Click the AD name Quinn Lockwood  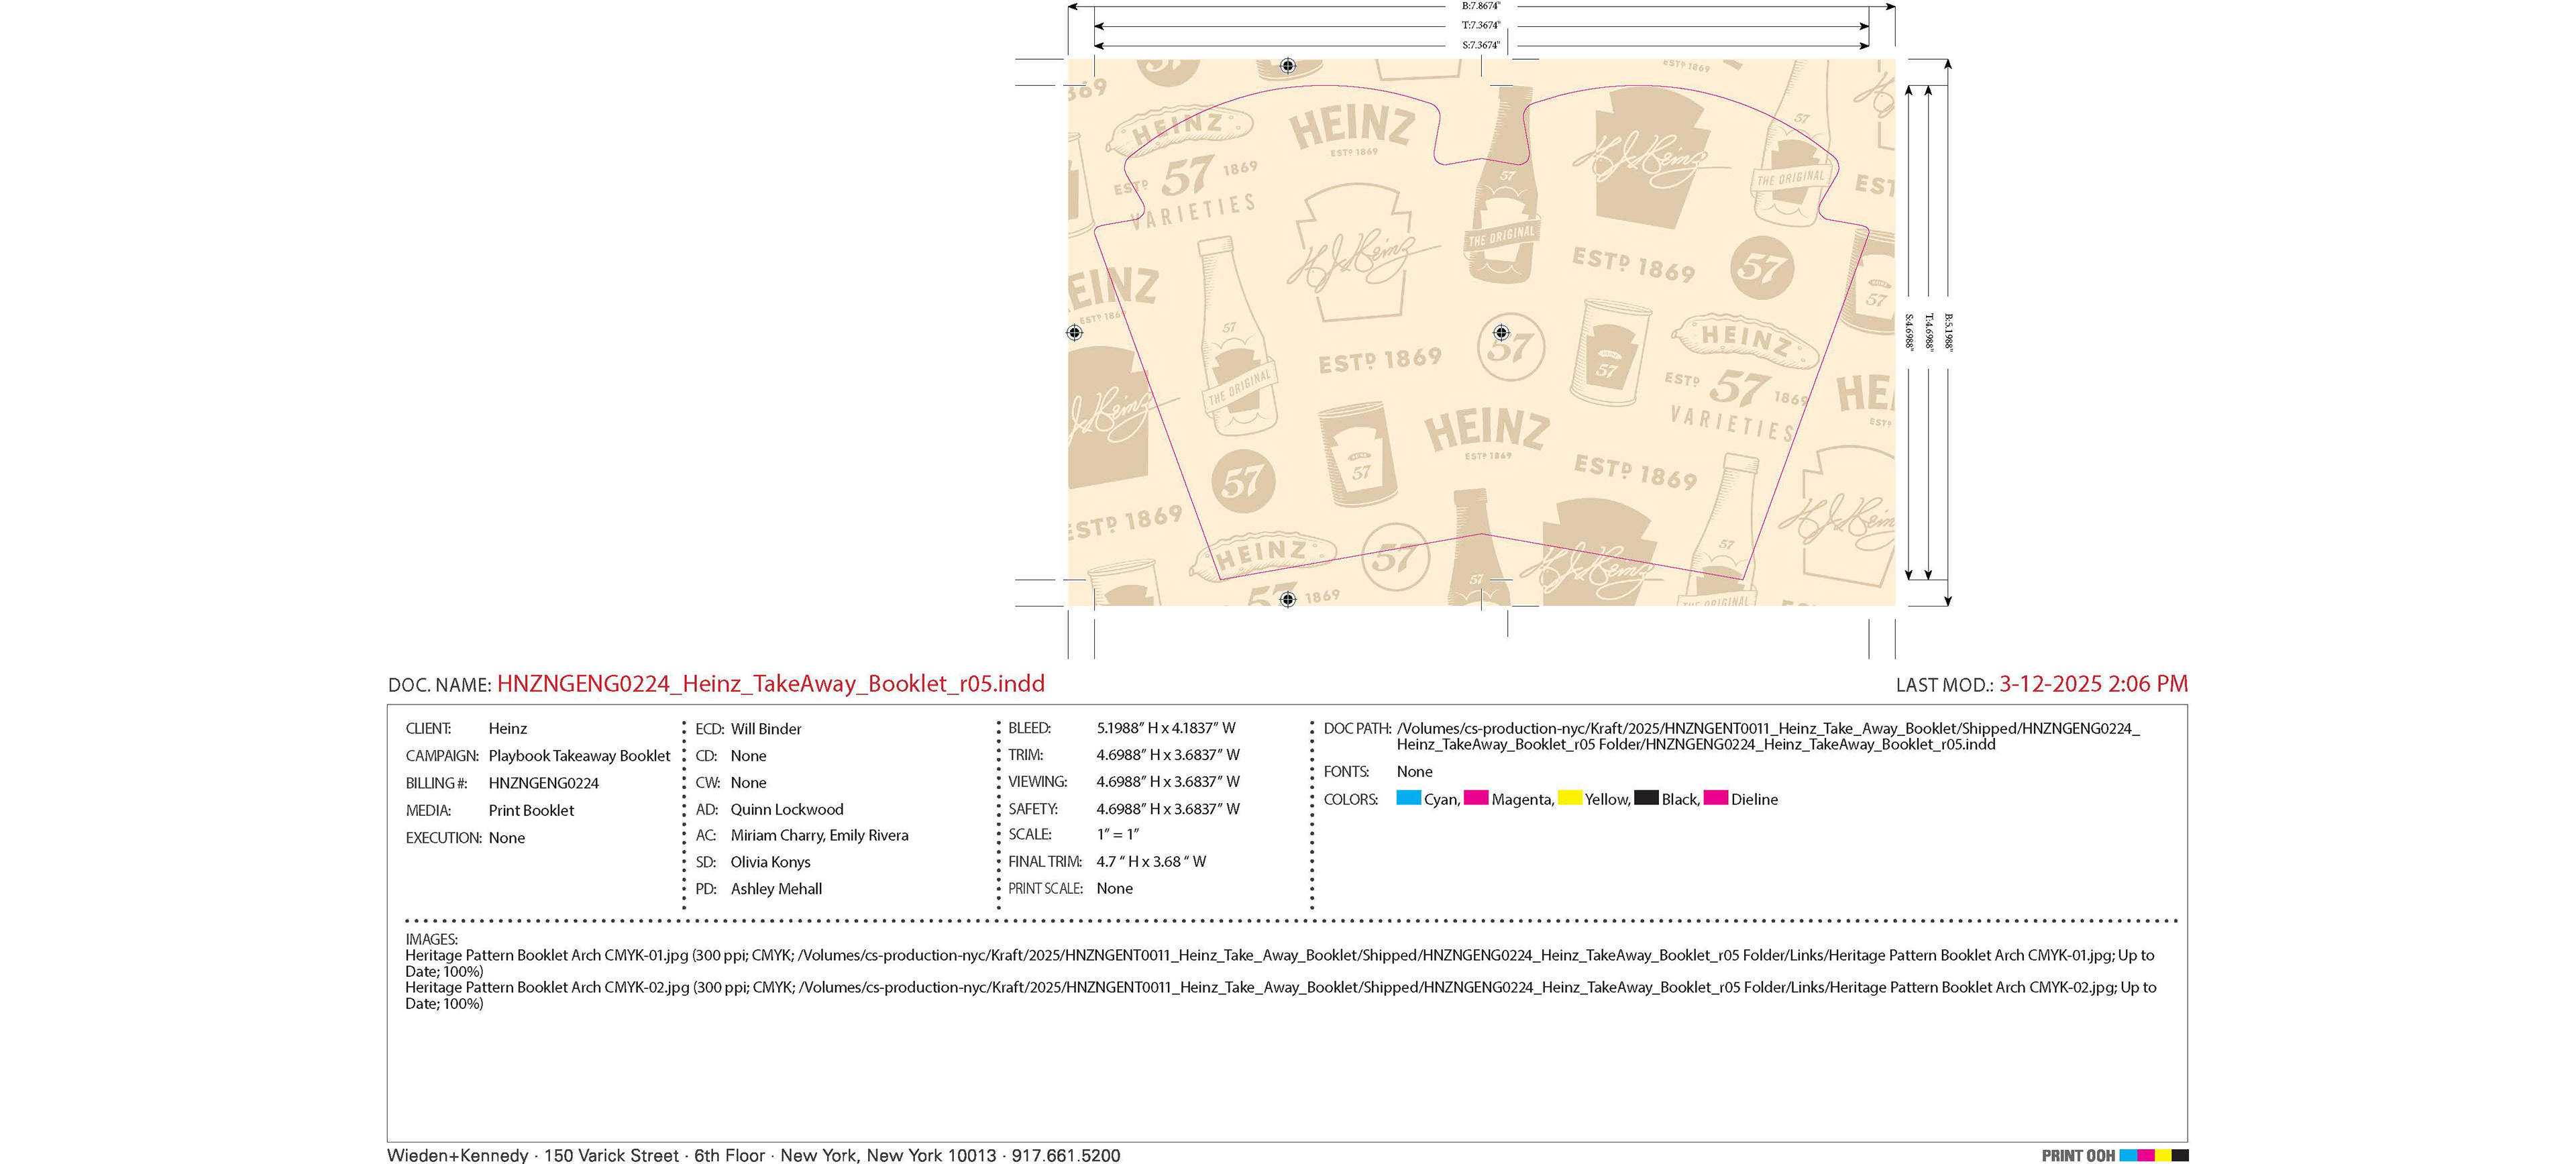pyautogui.click(x=787, y=810)
